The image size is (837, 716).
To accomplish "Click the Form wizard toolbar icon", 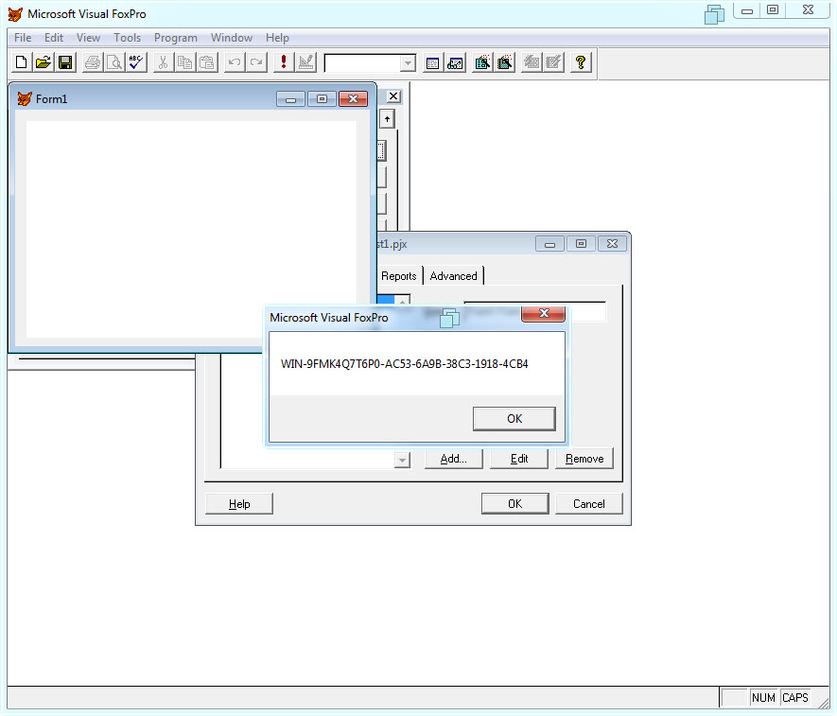I will pyautogui.click(x=482, y=62).
